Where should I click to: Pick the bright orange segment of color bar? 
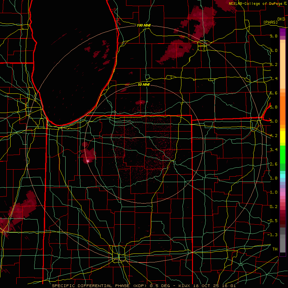(283, 110)
